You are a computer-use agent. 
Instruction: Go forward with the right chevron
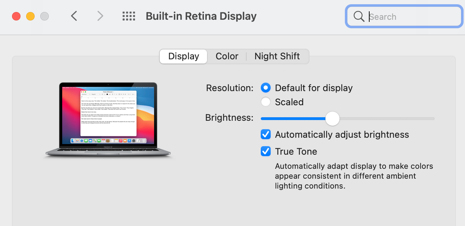pyautogui.click(x=100, y=16)
